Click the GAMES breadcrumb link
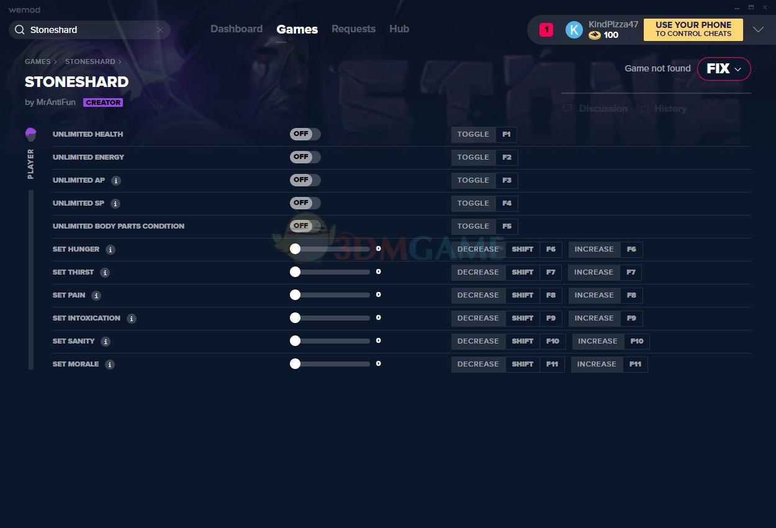776x528 pixels. (37, 61)
